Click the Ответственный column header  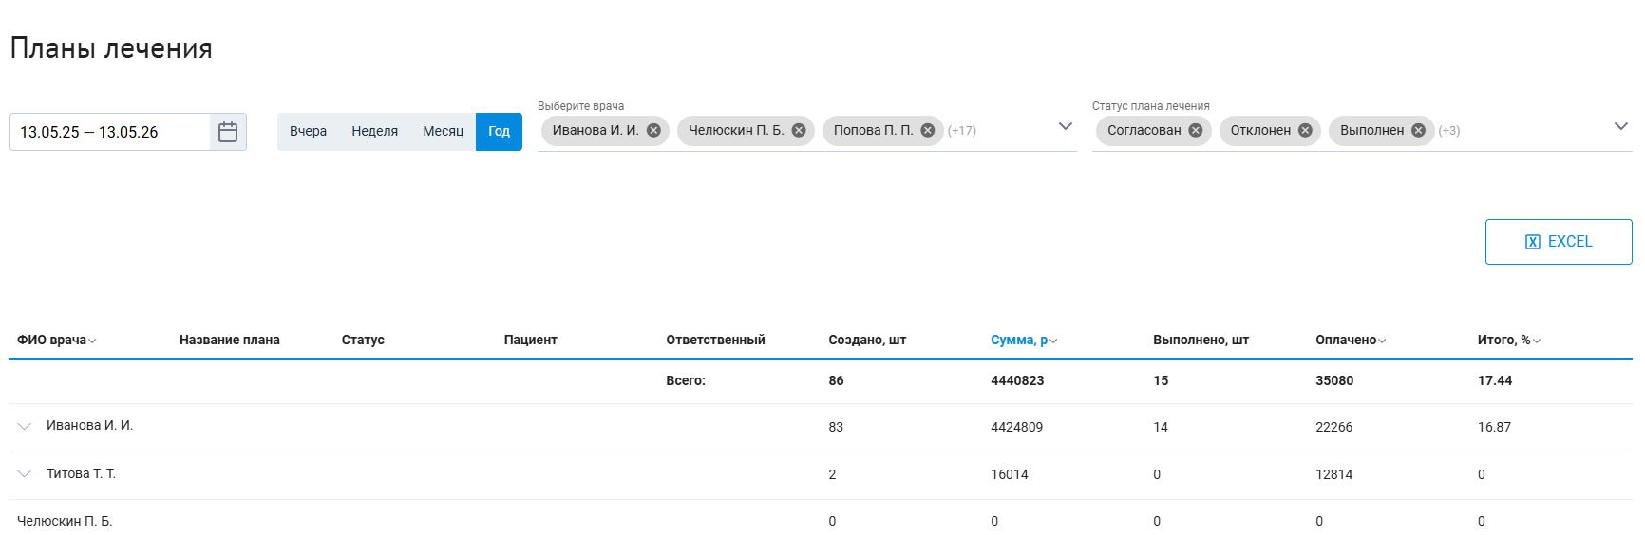(x=715, y=340)
